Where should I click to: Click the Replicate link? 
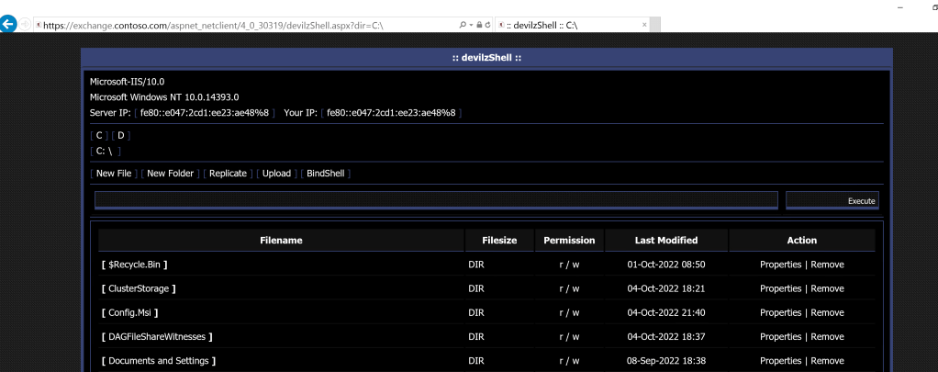click(229, 173)
